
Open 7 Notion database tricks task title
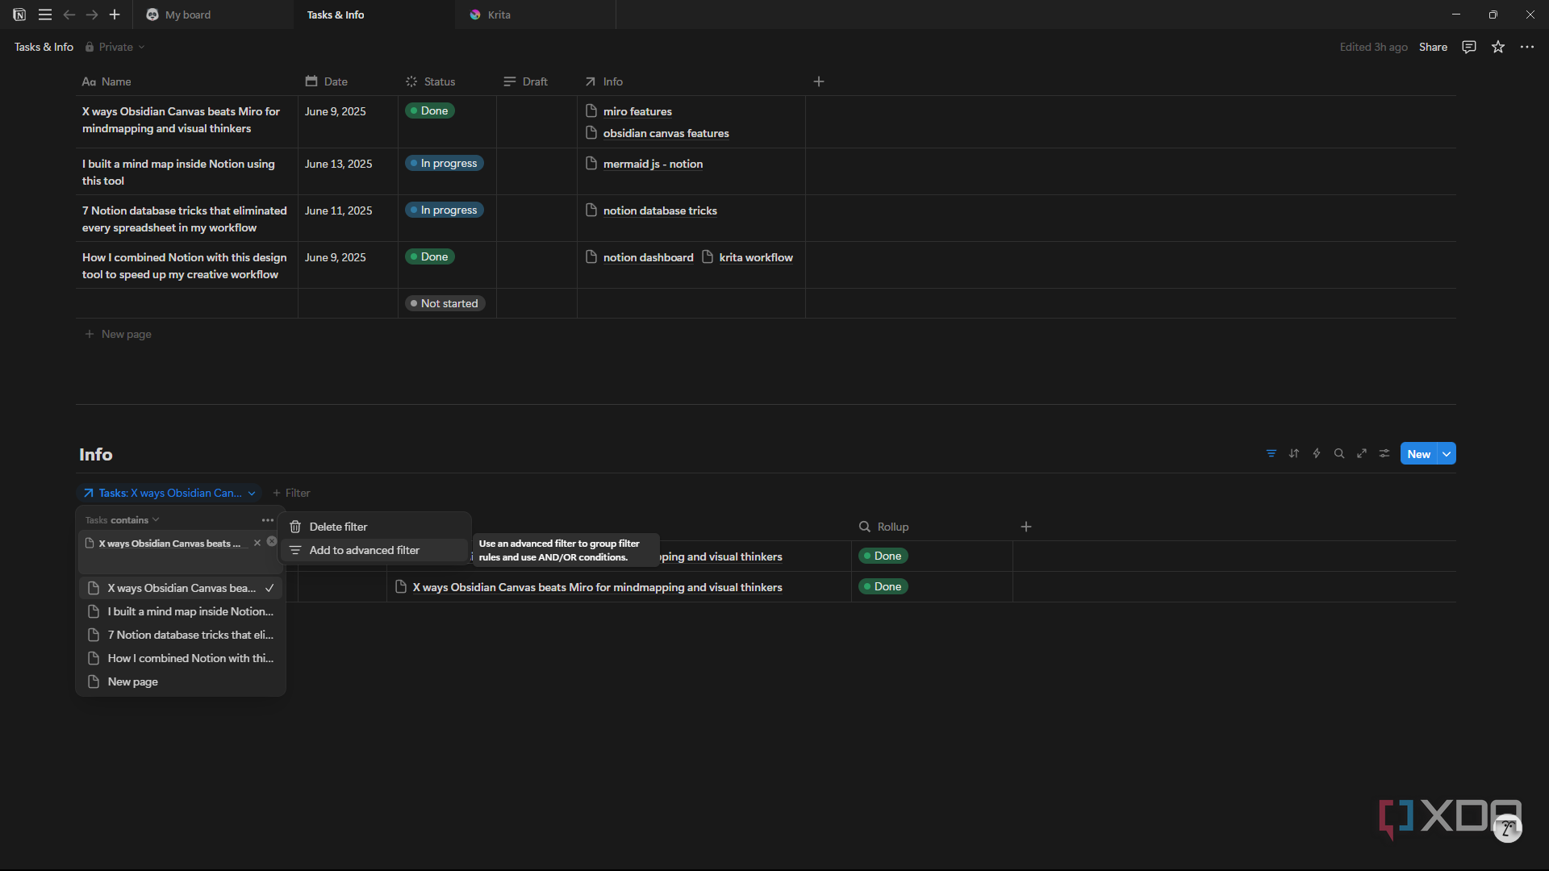(x=184, y=219)
